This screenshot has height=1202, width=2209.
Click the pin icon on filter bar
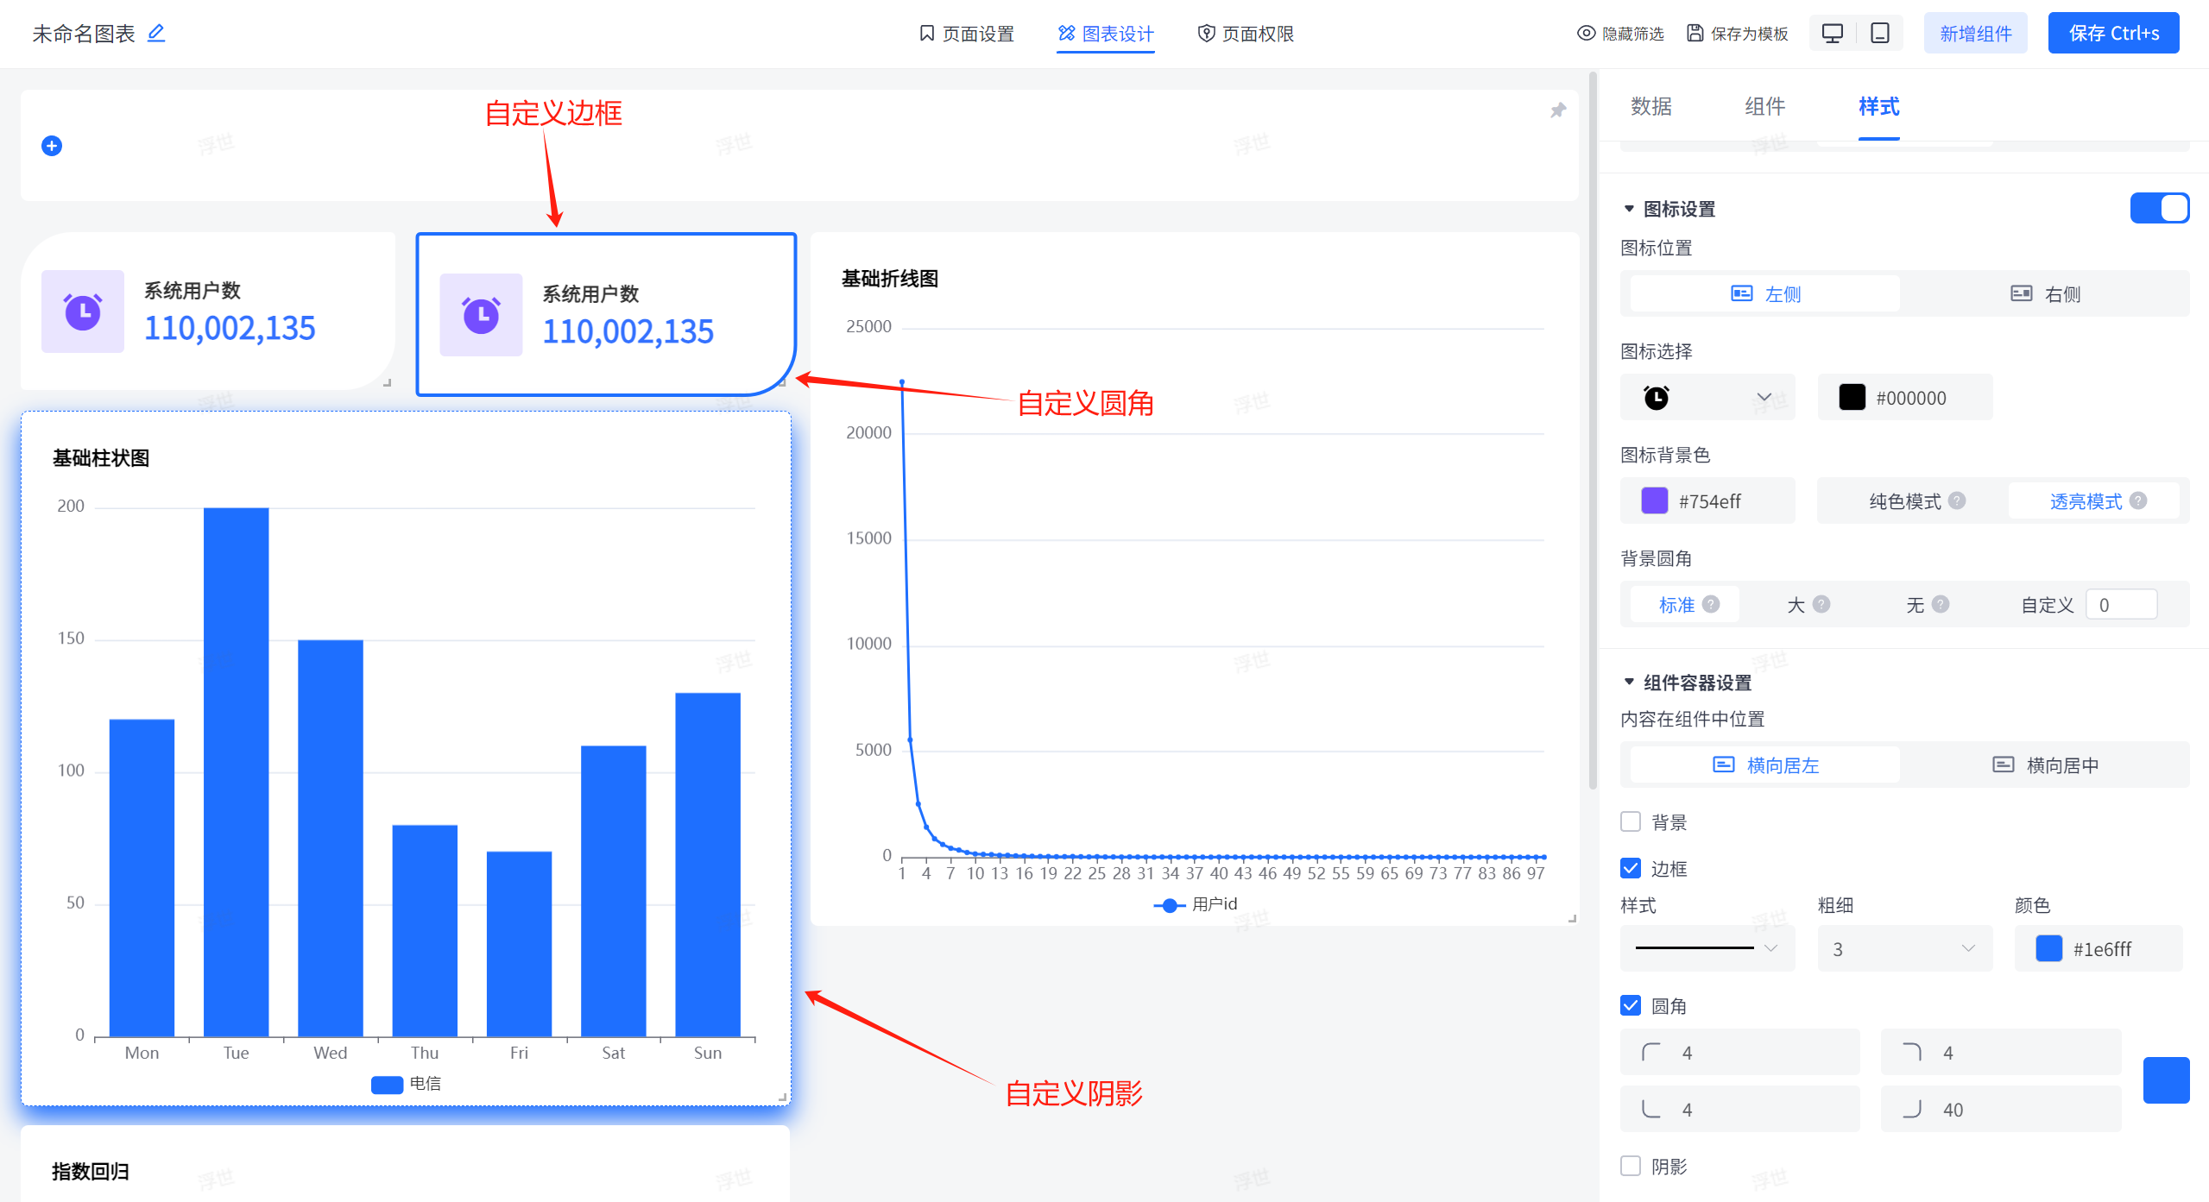coord(1557,110)
